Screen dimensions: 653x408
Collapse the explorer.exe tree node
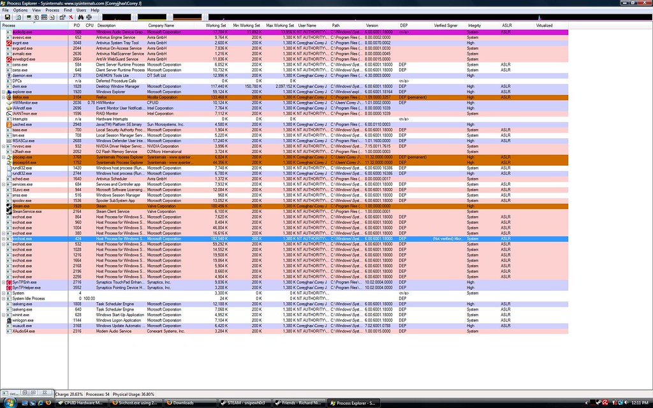coord(4,92)
